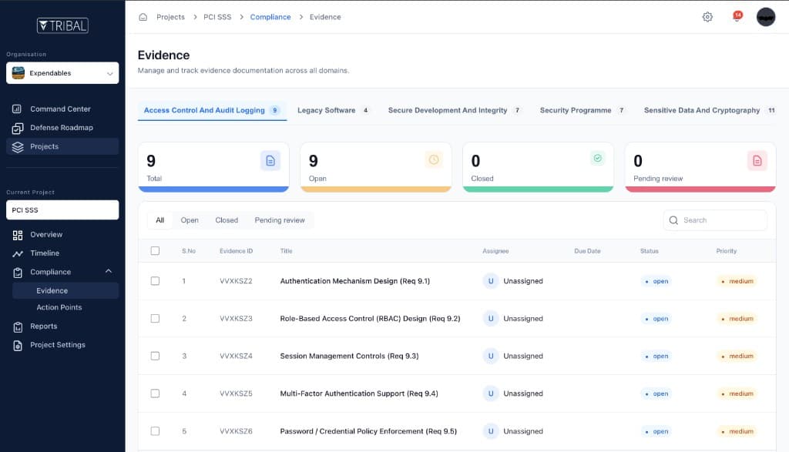Toggle the select-all header checkbox
Screen dimensions: 789x452
pos(155,251)
